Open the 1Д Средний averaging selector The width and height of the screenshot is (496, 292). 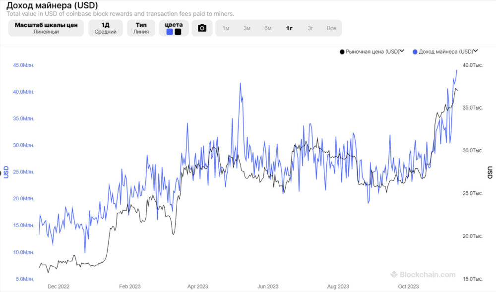pyautogui.click(x=105, y=28)
